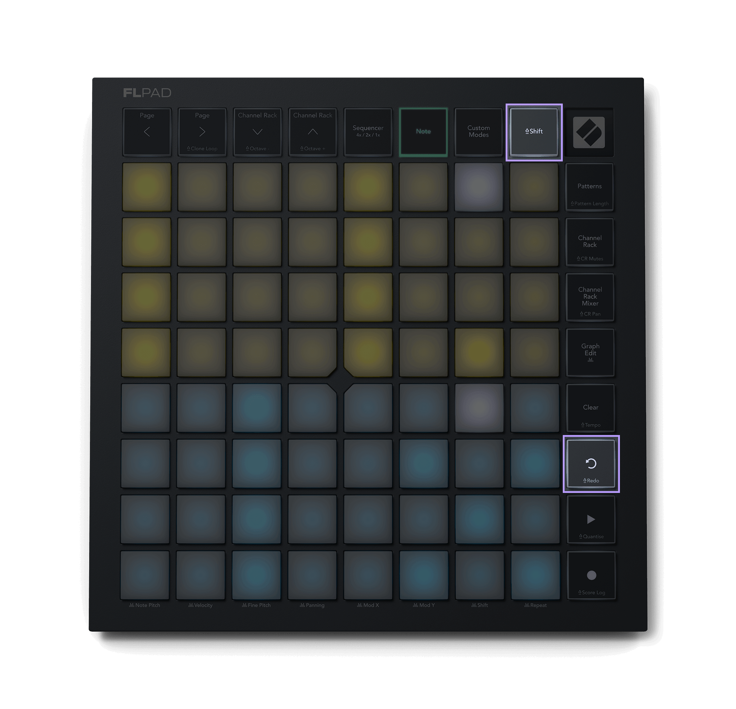Screen dimensions: 736x709
Task: Click the FL logo button at top right
Action: coord(589,132)
